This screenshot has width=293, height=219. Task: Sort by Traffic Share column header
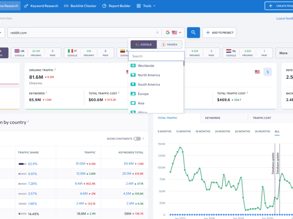click(28, 152)
